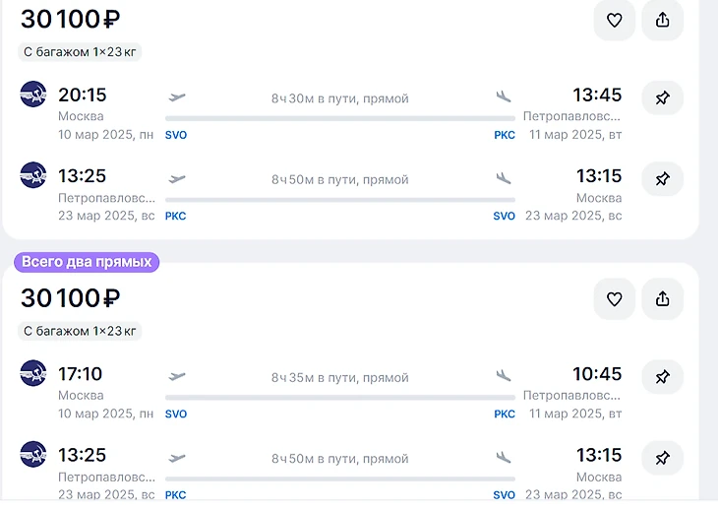
Task: Click PKC airport code for 10:45 arrival
Action: coord(504,414)
